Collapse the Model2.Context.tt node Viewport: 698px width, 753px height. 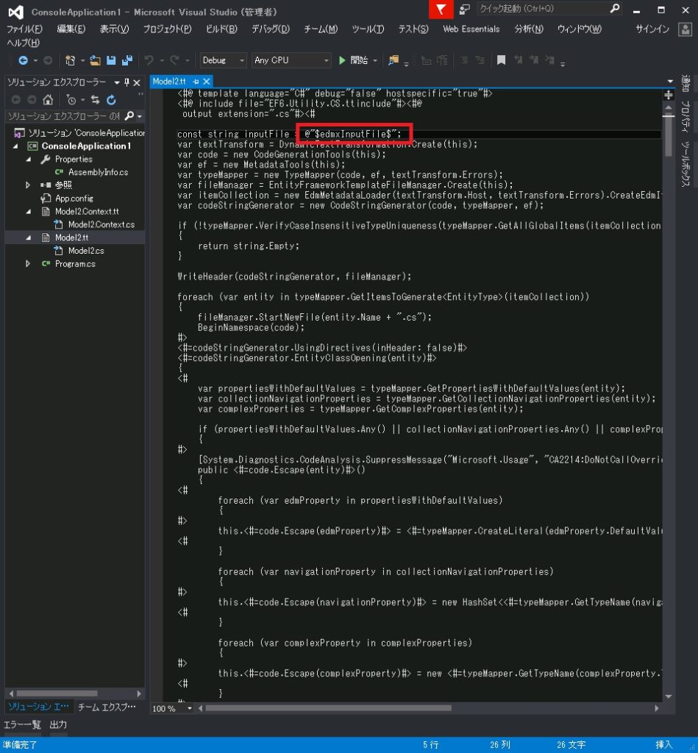pyautogui.click(x=28, y=212)
